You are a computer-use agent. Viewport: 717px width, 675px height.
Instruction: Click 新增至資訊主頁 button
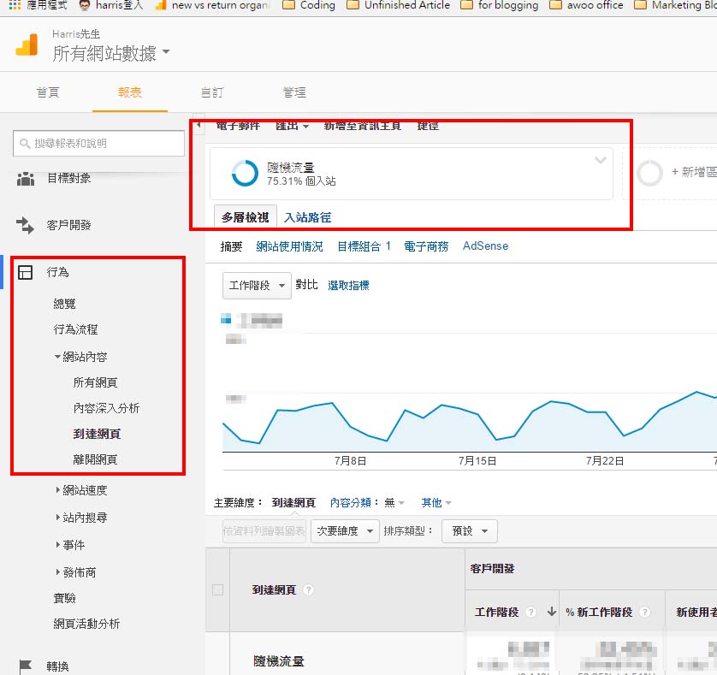coord(363,126)
